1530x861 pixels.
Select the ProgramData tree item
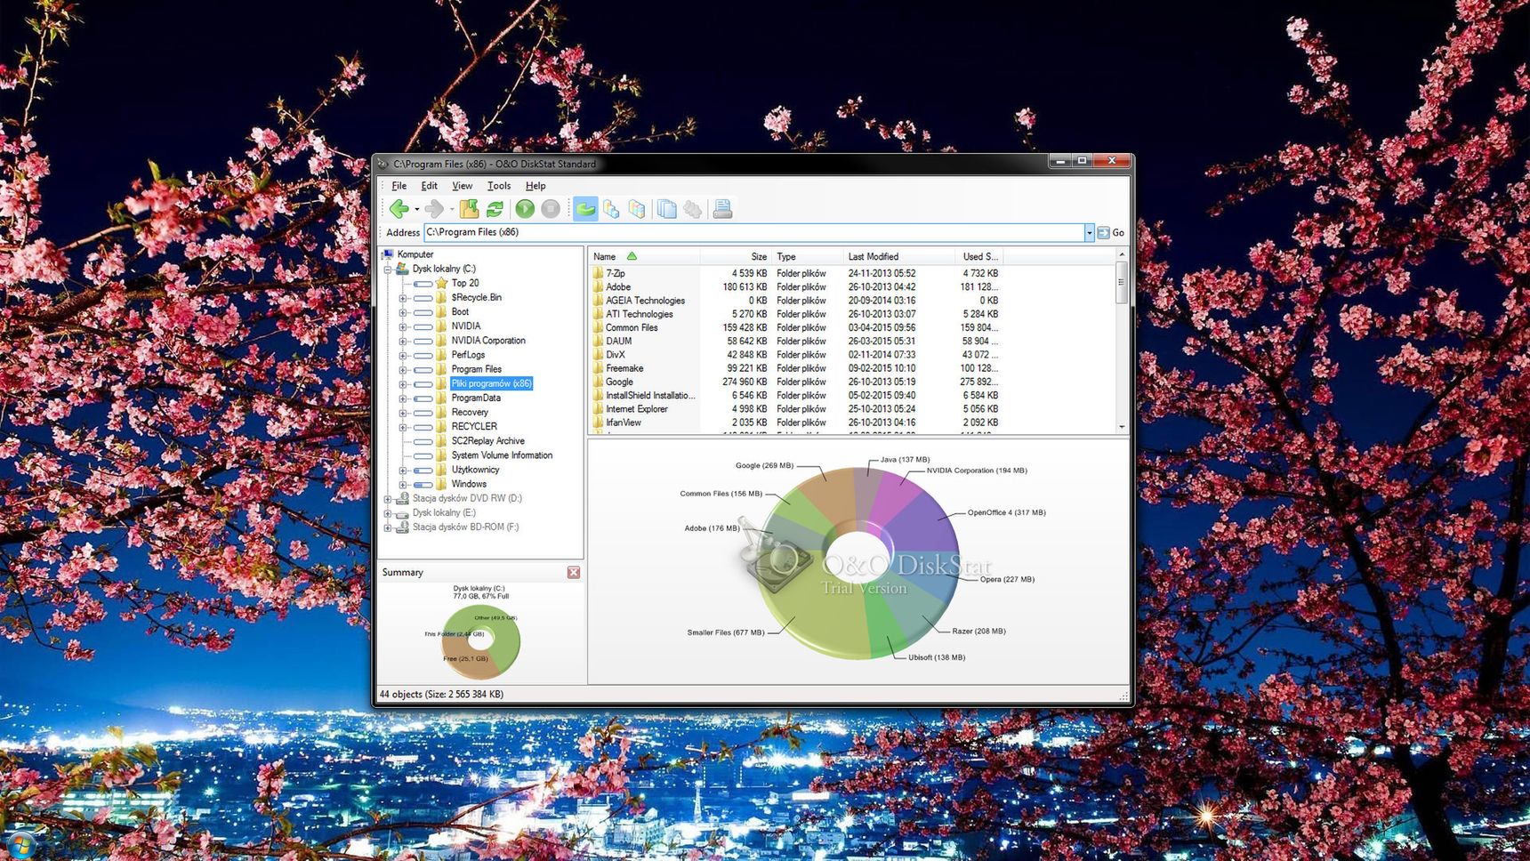tap(476, 398)
